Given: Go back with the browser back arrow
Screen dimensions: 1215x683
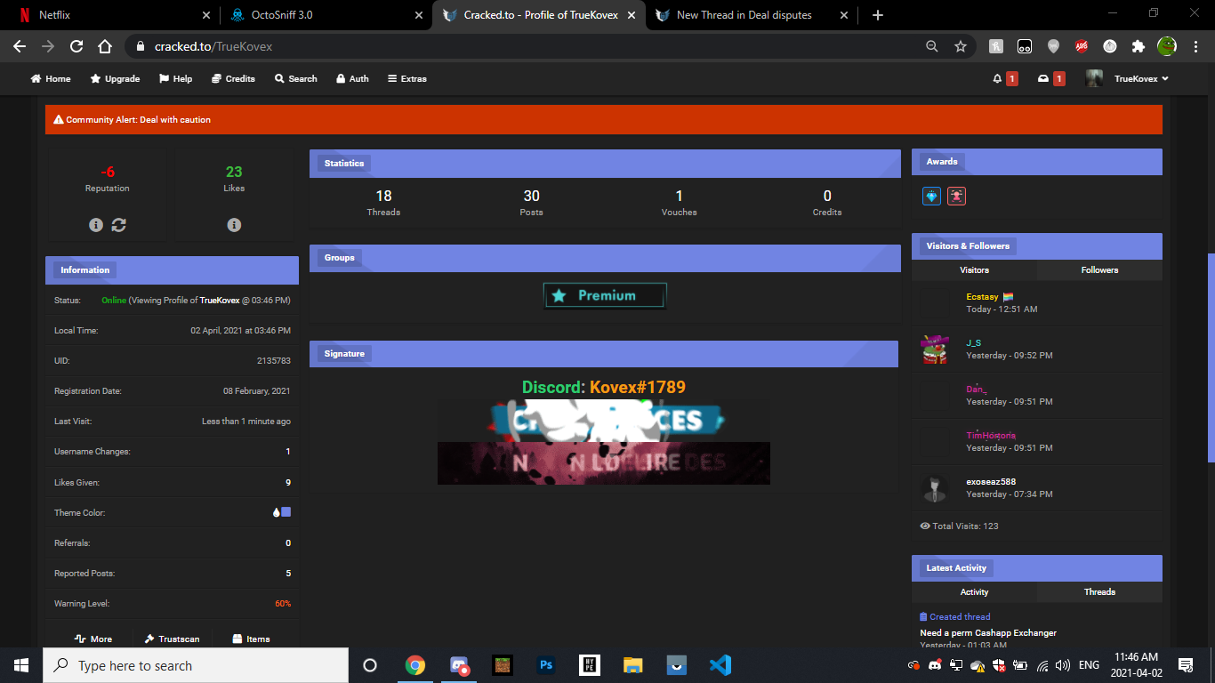Looking at the screenshot, I should (x=19, y=46).
